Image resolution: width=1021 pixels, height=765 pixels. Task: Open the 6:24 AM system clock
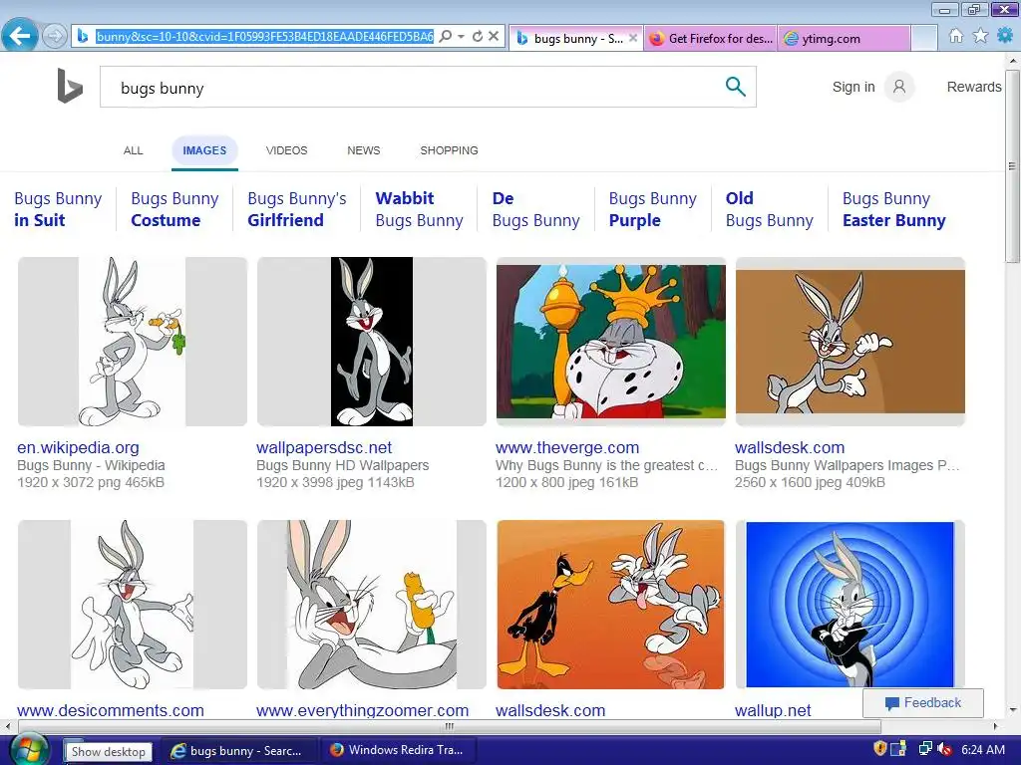pos(982,750)
